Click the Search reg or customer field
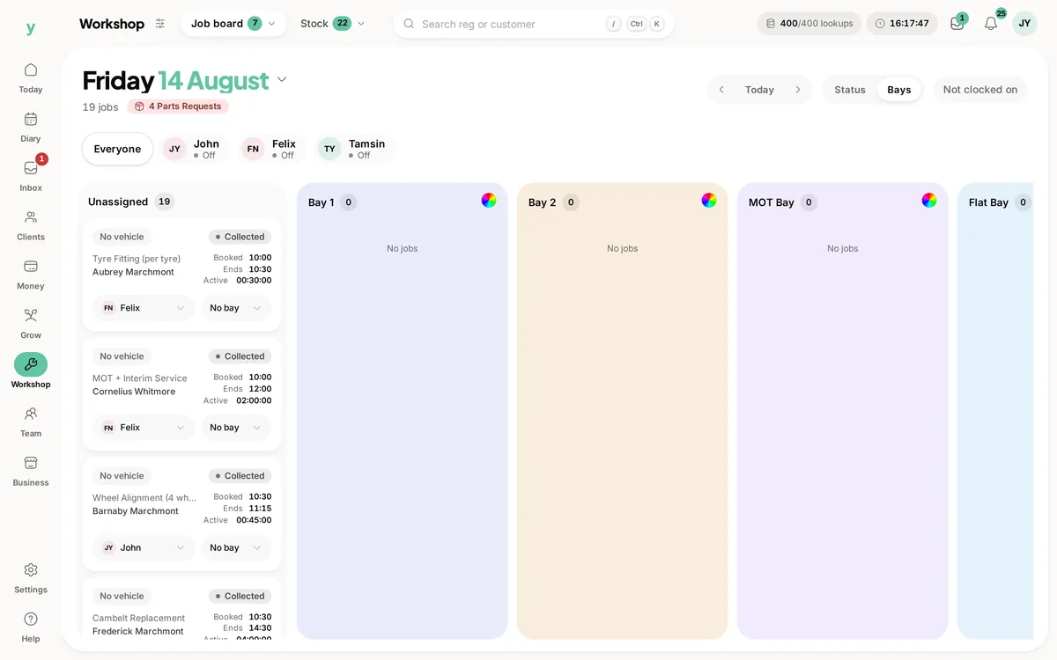1057x660 pixels. tap(534, 24)
